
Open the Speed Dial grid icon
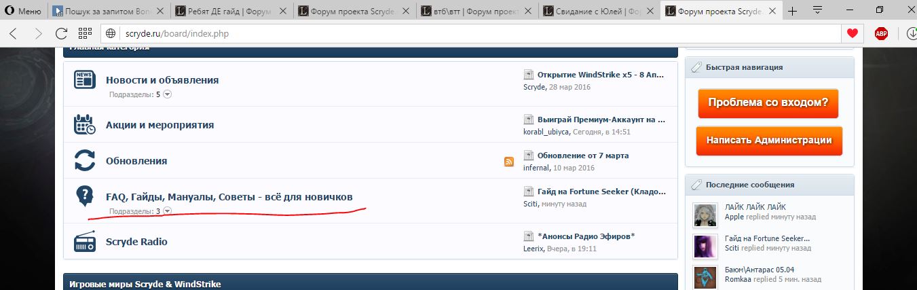coord(85,33)
